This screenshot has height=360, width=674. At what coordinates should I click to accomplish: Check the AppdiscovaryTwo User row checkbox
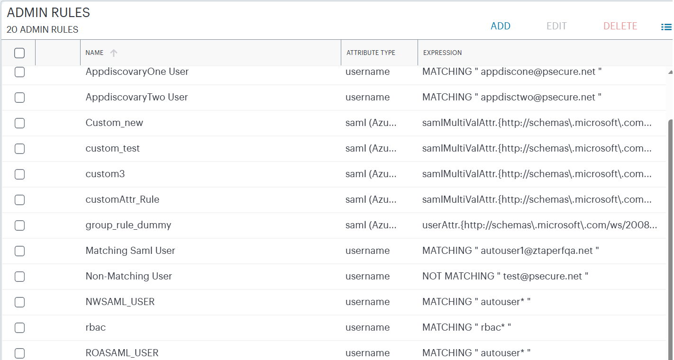click(19, 98)
